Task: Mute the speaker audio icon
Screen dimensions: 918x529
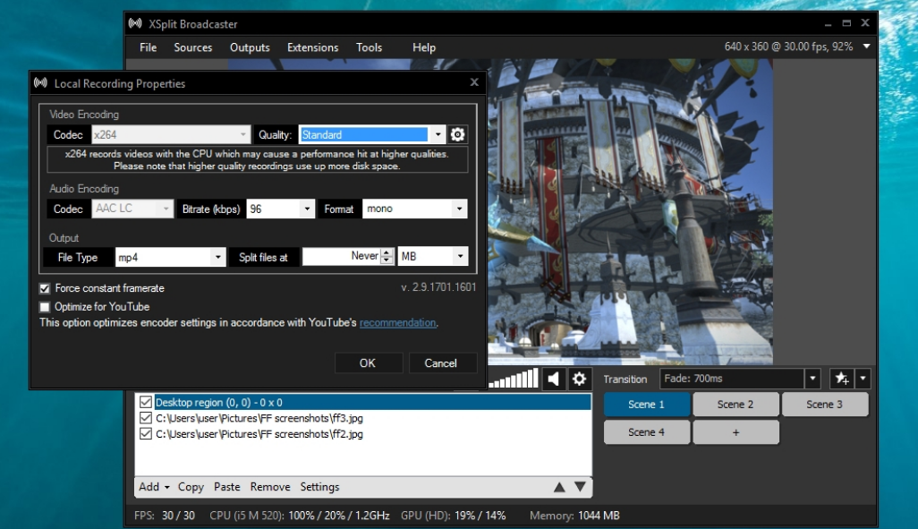Action: pos(553,379)
